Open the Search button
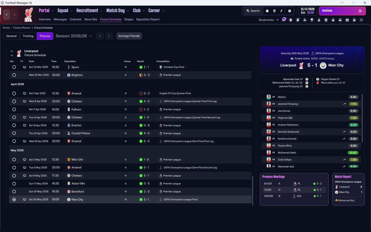The height and width of the screenshot is (232, 371). [x=253, y=11]
